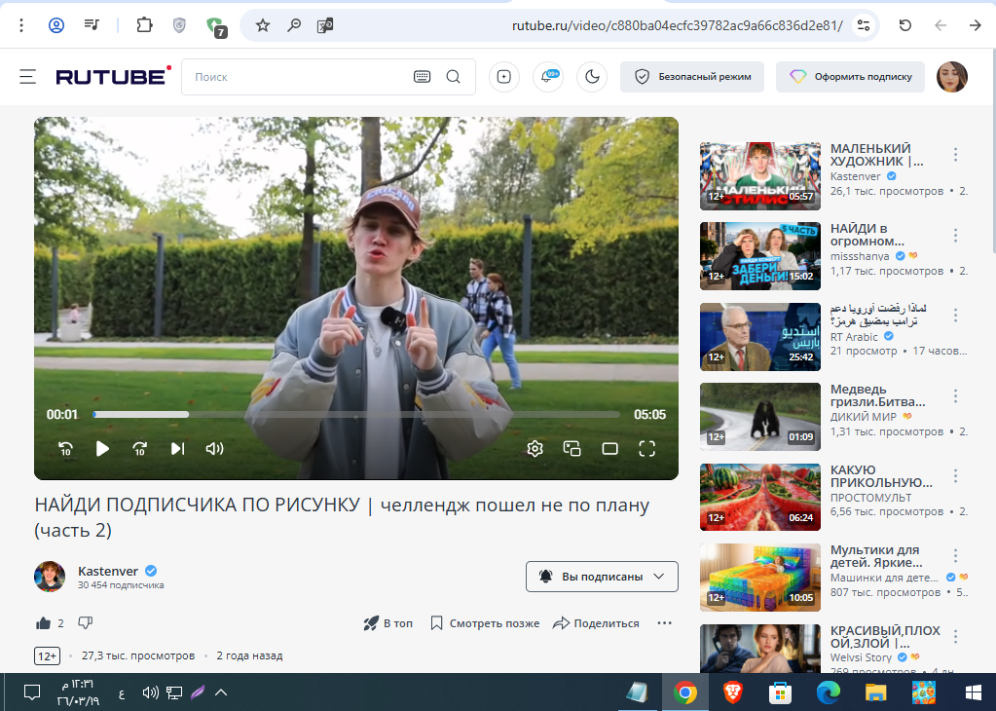Rewind 10 seconds in the player
Image resolution: width=996 pixels, height=711 pixels.
pos(65,449)
